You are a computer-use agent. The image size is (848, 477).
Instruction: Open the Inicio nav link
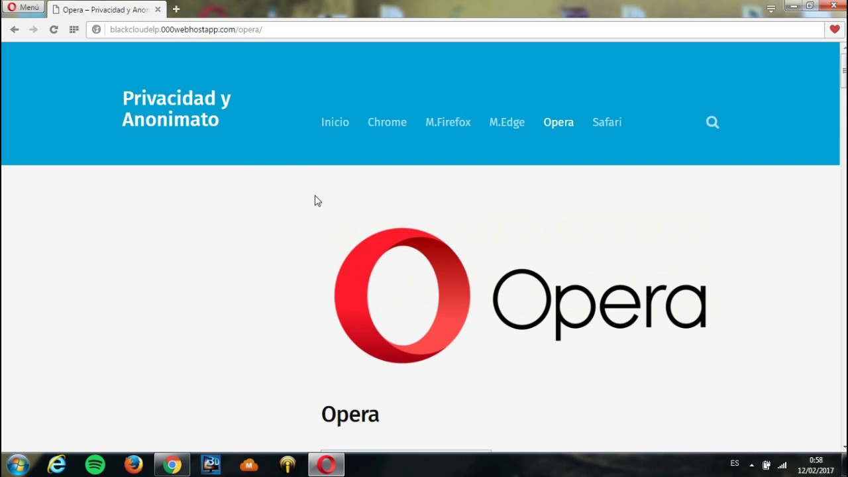coord(335,122)
